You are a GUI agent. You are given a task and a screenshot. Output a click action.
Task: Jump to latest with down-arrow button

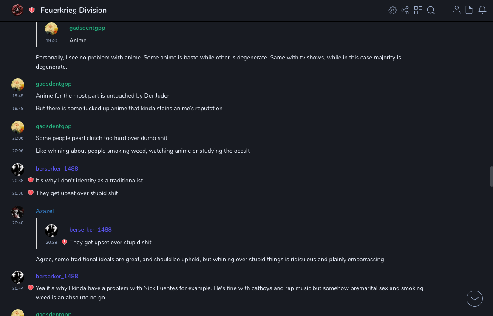click(475, 299)
